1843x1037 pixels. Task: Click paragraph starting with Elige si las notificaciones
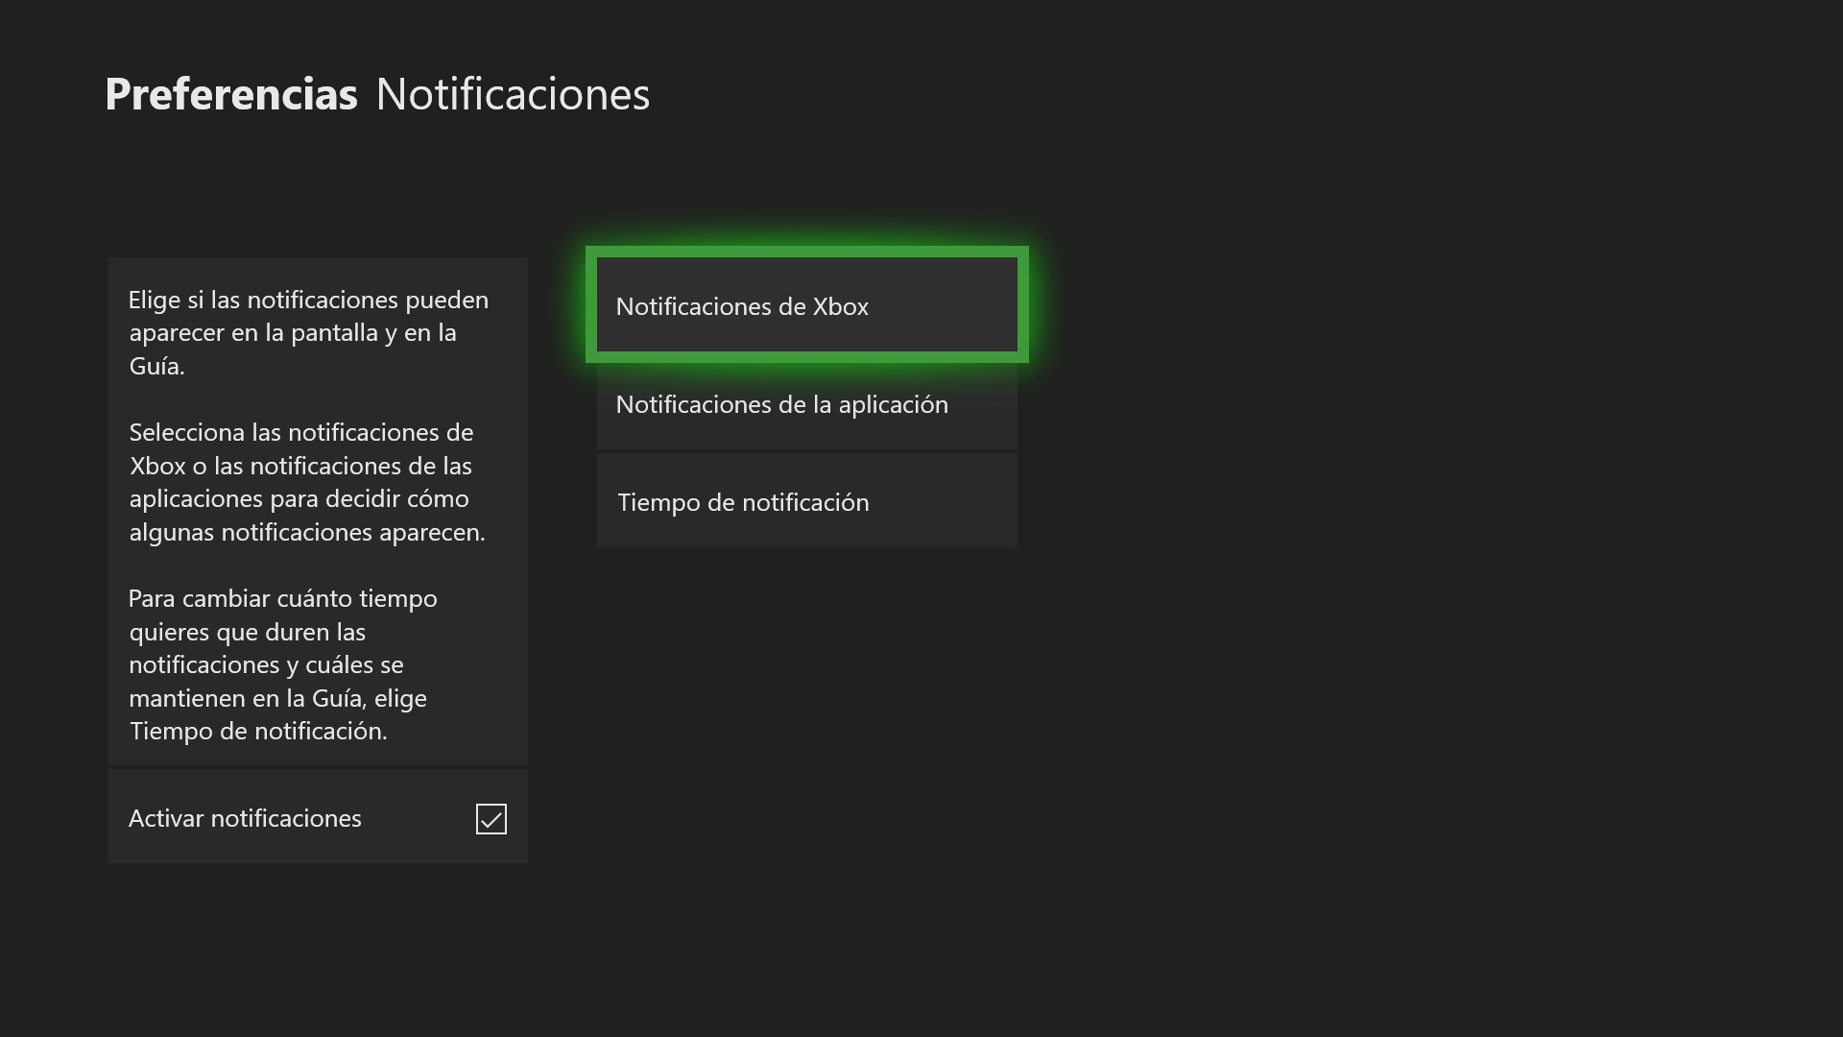click(308, 332)
